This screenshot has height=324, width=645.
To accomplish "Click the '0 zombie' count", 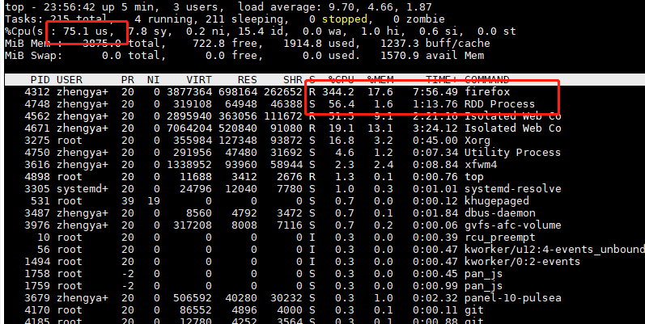I will tap(418, 19).
